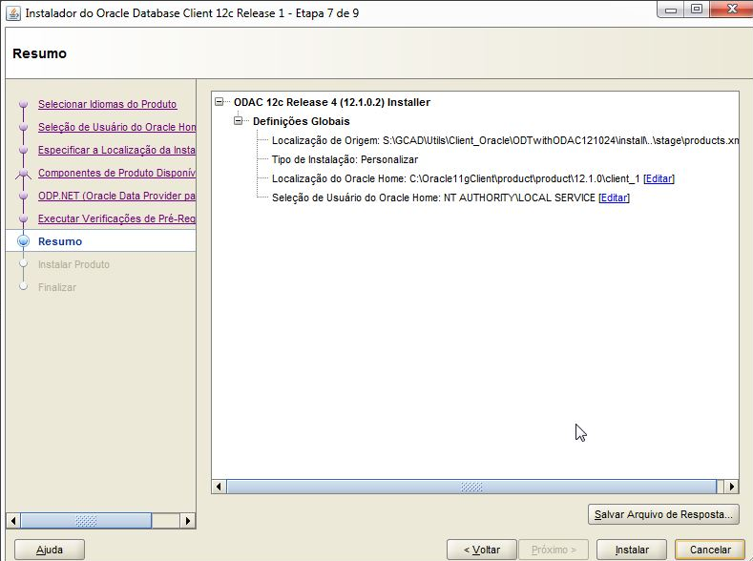Click left arrow of summary horizontal scrollbar

[219, 487]
